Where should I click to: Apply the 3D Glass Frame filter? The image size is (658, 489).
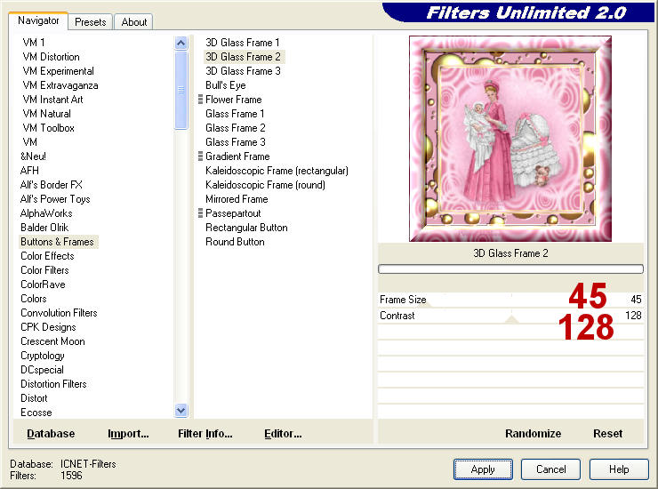coord(483,469)
